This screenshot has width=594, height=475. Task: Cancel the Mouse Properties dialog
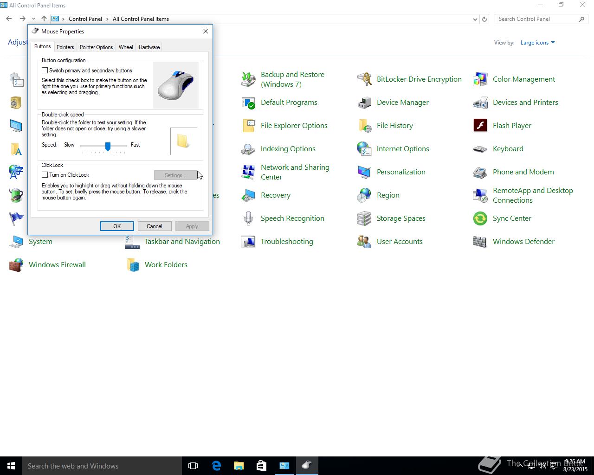pyautogui.click(x=155, y=226)
